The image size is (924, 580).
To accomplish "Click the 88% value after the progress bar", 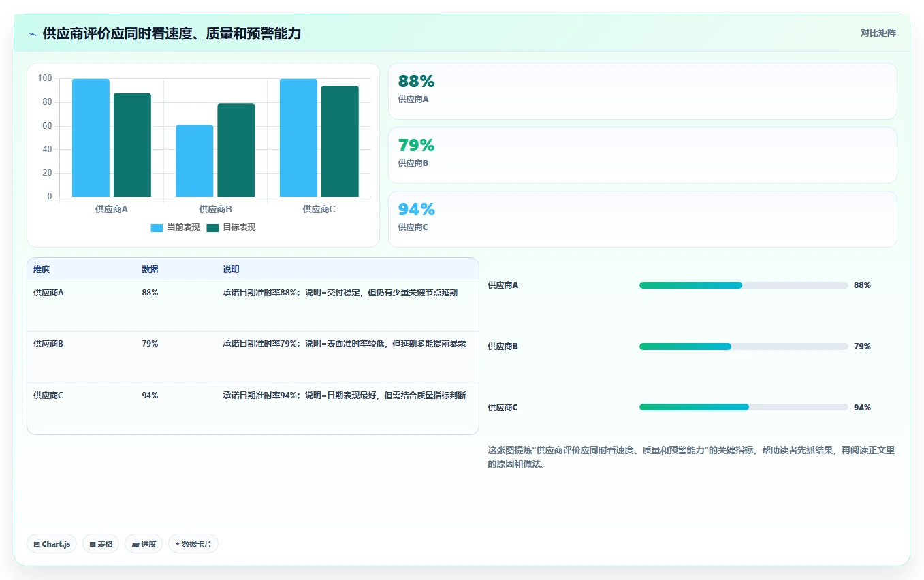I will (862, 285).
